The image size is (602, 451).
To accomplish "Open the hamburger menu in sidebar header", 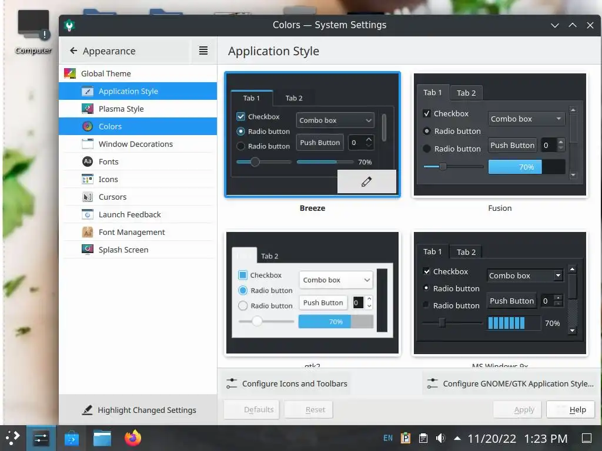I will [203, 51].
